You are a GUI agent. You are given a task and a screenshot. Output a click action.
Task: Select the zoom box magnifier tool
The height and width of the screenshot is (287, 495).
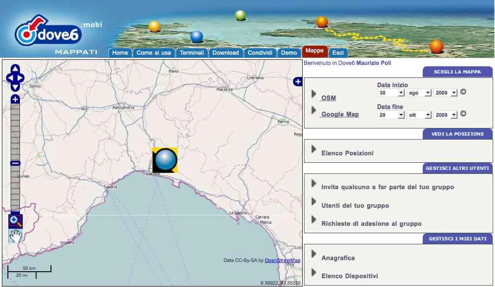tap(15, 221)
